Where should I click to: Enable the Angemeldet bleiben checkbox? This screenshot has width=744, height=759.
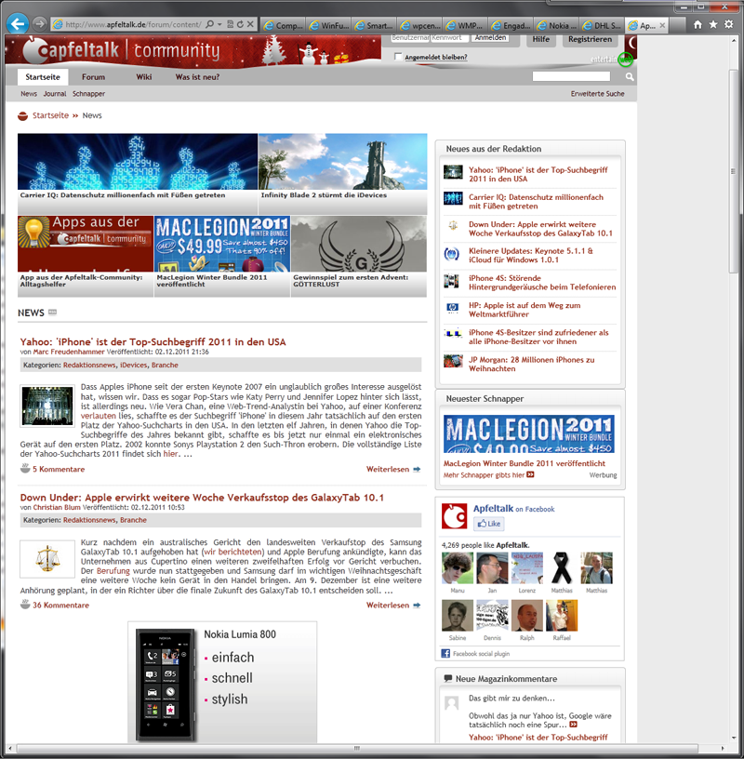[x=398, y=57]
